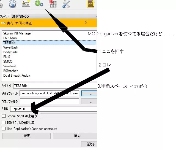Open the UNP7BMOD profile dropdown
Screen dimensions: 176x150
tap(54, 17)
